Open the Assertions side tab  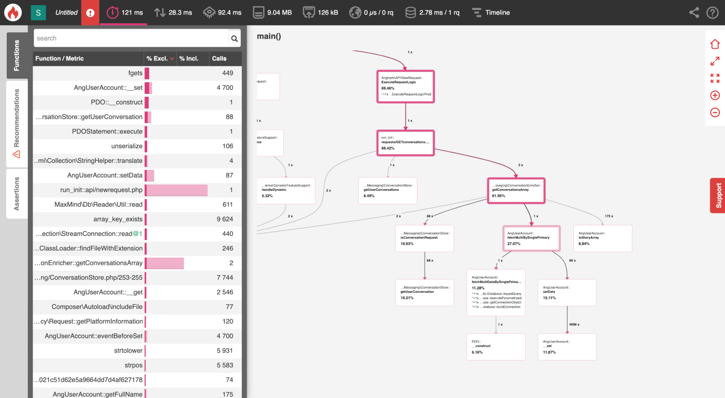click(17, 193)
